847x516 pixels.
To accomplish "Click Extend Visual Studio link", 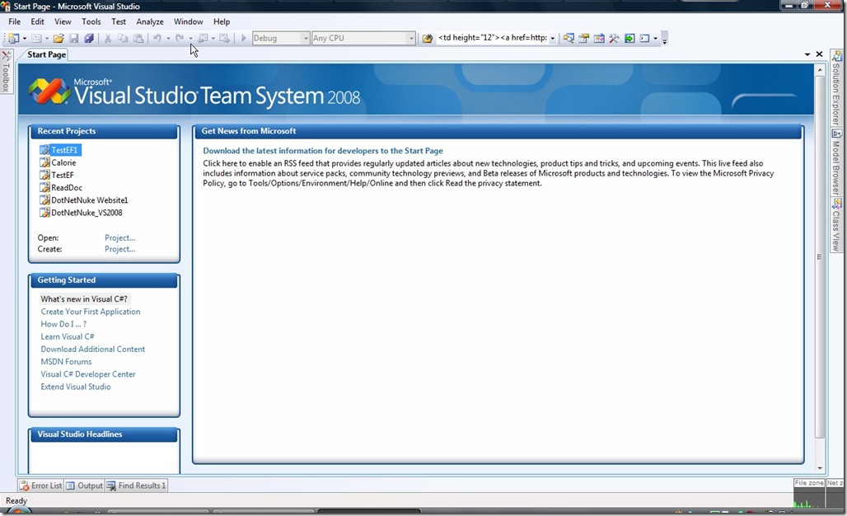I will (76, 387).
